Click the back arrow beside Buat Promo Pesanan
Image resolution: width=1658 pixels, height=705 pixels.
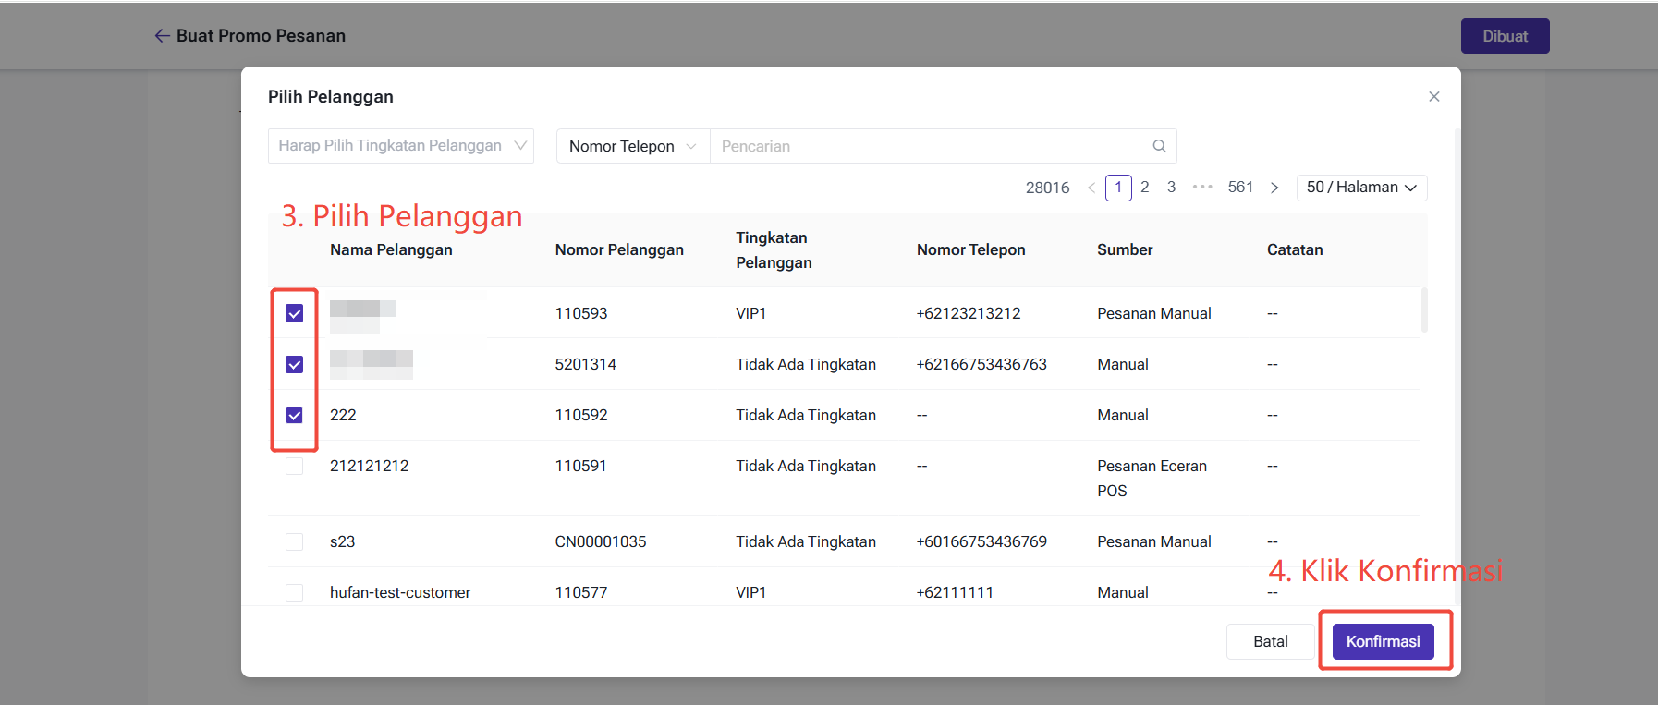[x=162, y=36]
